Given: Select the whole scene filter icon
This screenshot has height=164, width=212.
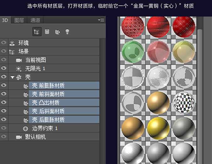Looking at the screenshot, I should click(37, 32).
